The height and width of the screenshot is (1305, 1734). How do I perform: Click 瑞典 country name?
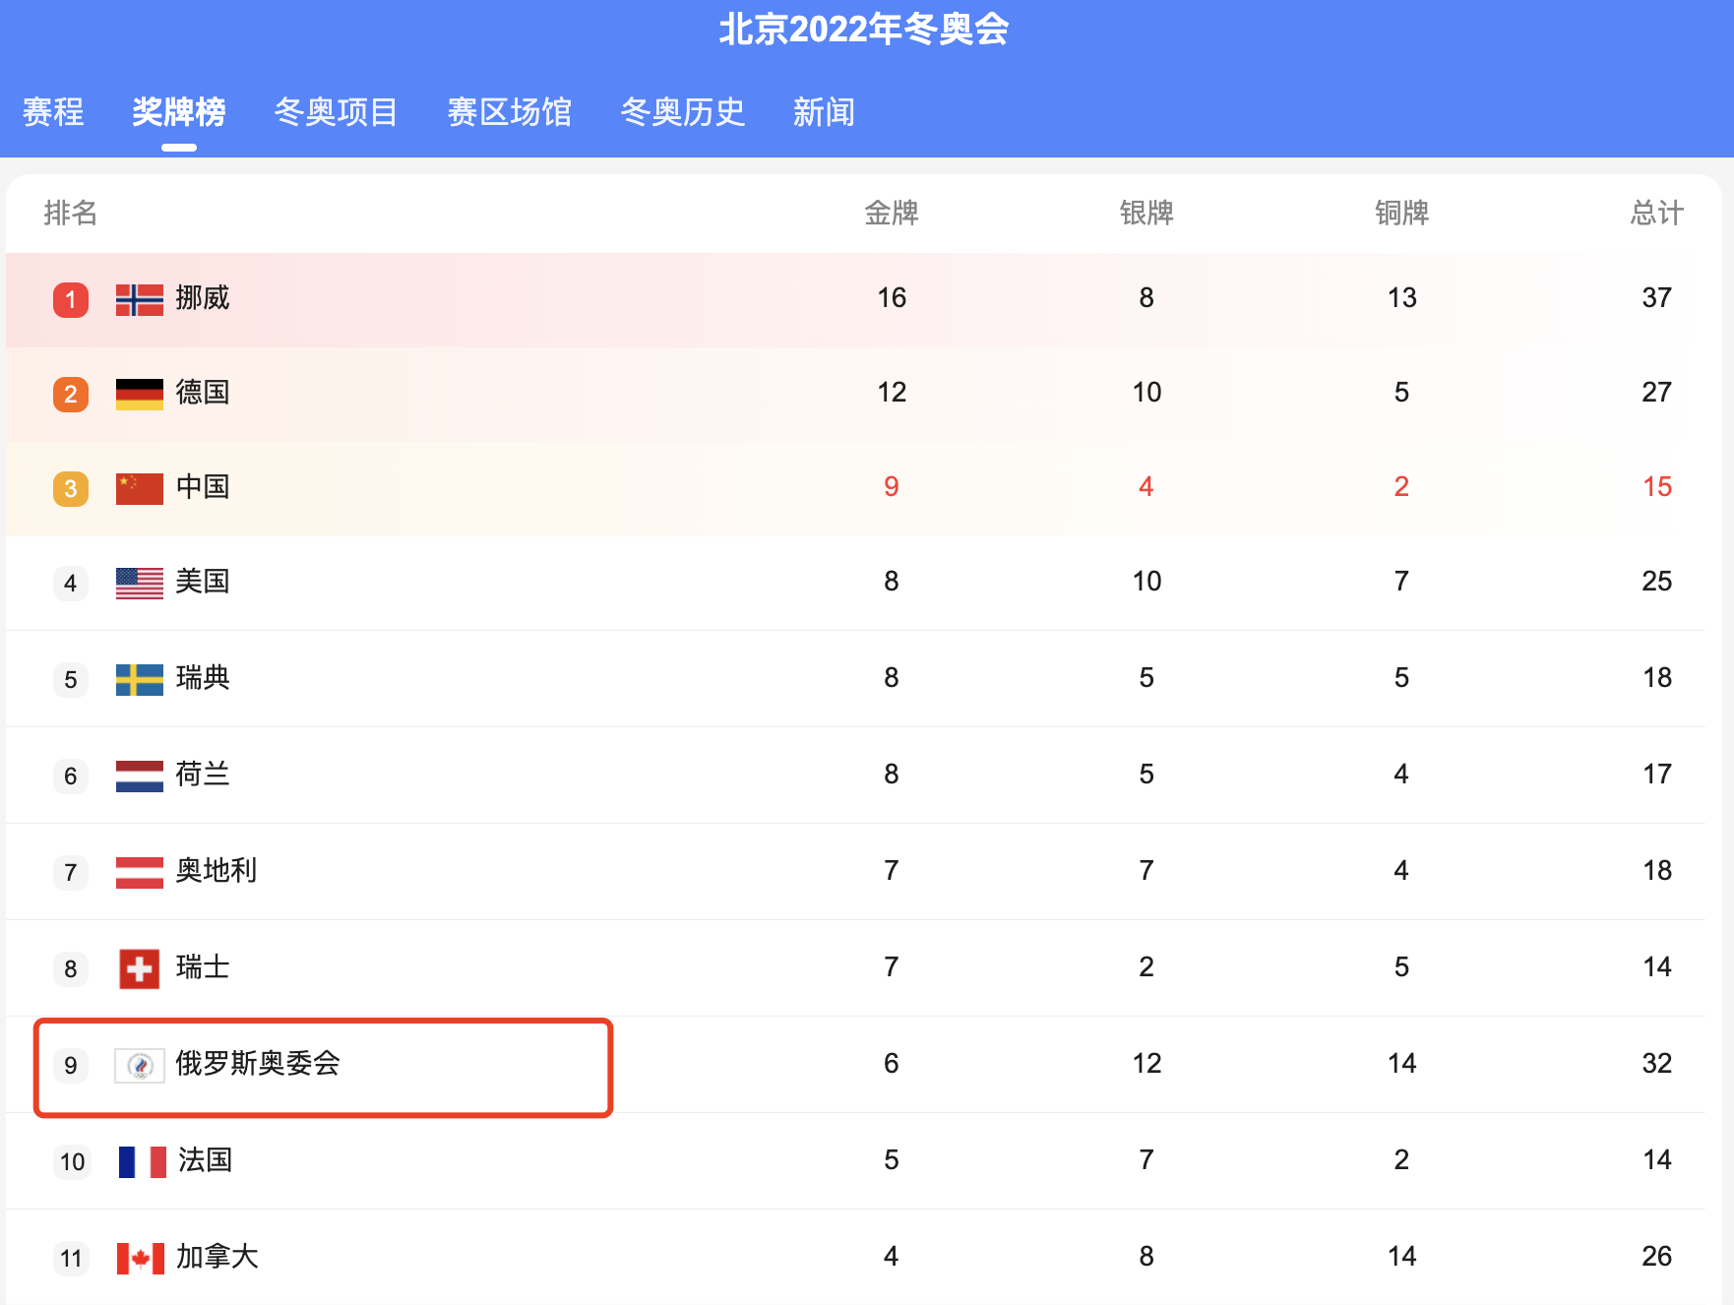pos(203,677)
